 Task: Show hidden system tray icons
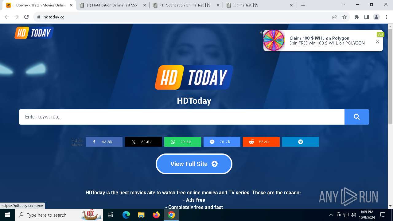(331, 215)
